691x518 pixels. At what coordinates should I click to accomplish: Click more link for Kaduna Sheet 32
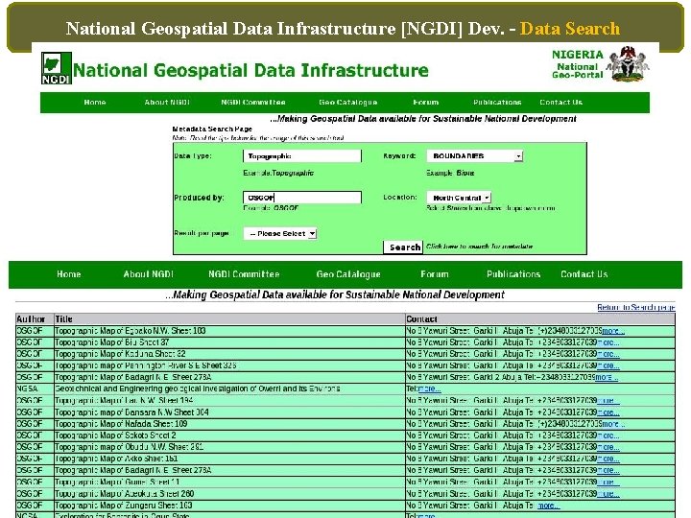(x=608, y=354)
